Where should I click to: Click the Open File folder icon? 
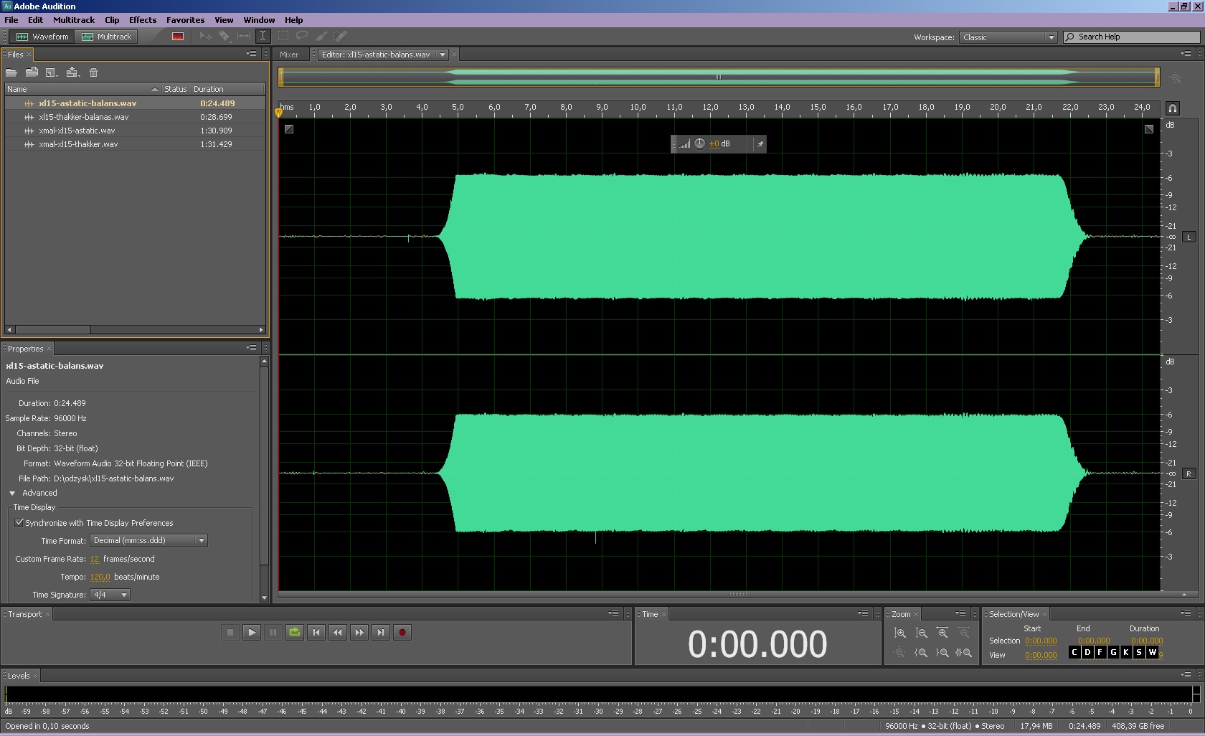tap(11, 72)
